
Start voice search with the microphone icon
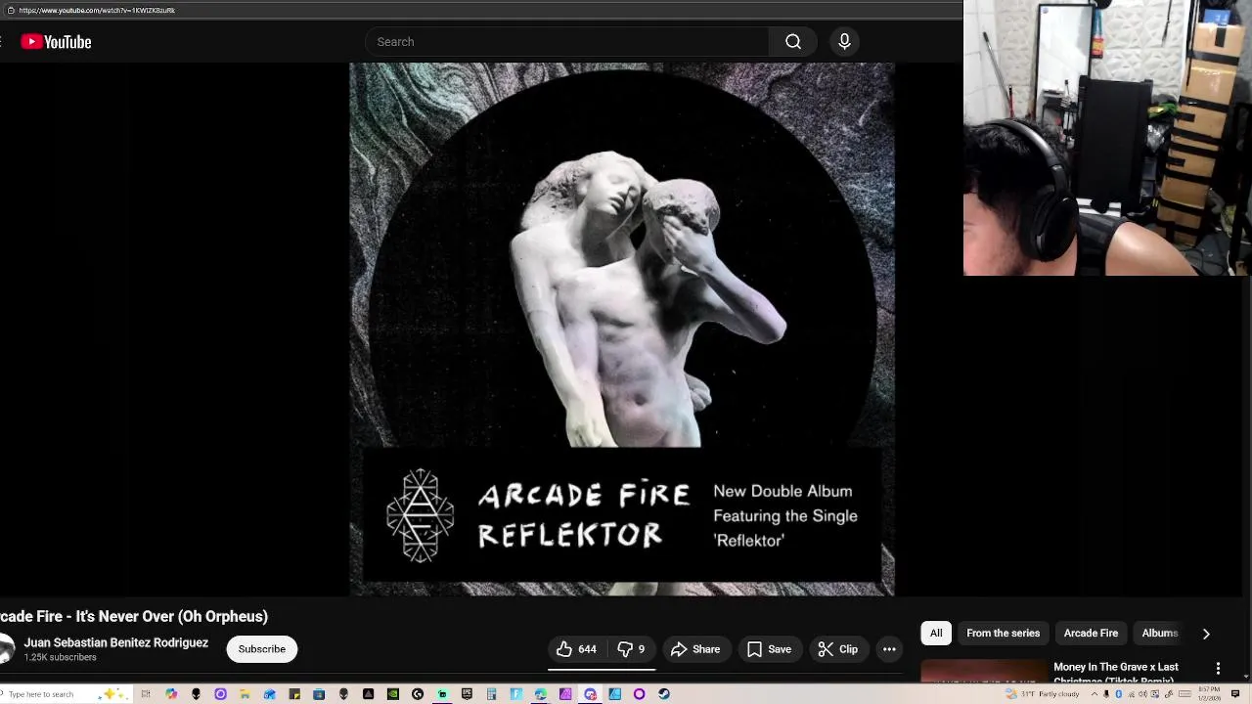point(844,42)
